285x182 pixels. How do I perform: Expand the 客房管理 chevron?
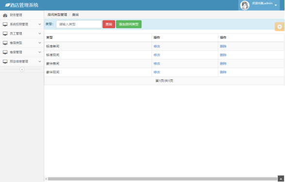pos(40,52)
